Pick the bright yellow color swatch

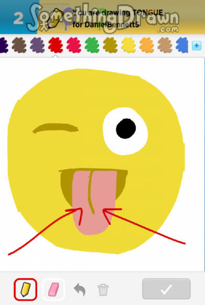point(129,45)
